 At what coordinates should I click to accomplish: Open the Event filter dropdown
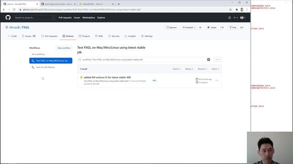[176, 69]
